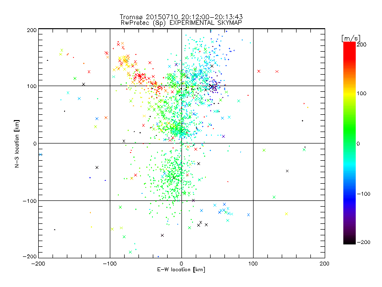Click the '[m/s]' colorbar unit label
This screenshot has width=382, height=287.
(351, 38)
